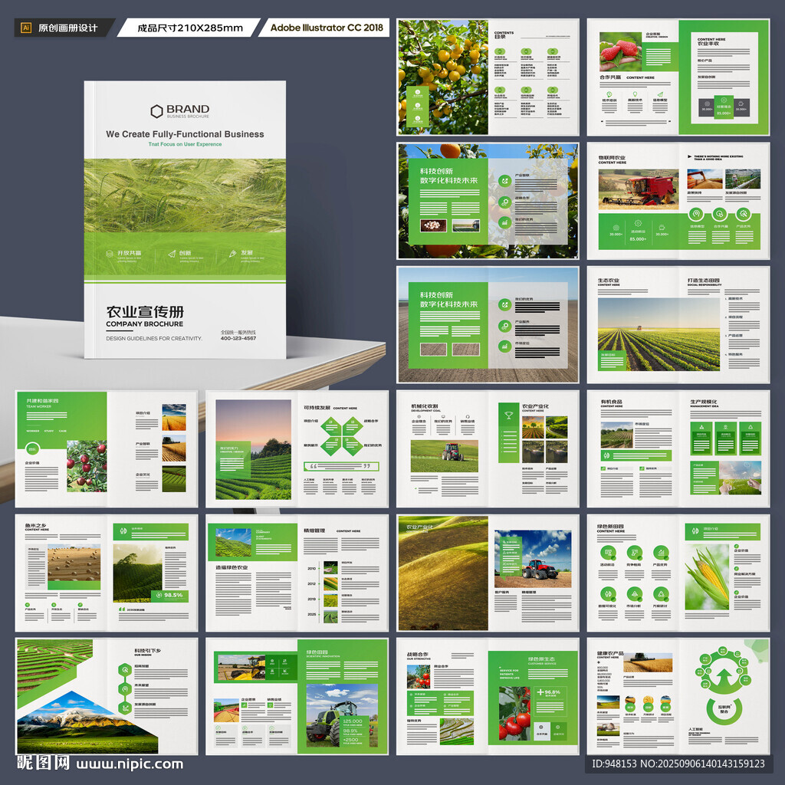785x785 pixels.
Task: Open the 科技创新 orange-tree spread
Action: (488, 201)
